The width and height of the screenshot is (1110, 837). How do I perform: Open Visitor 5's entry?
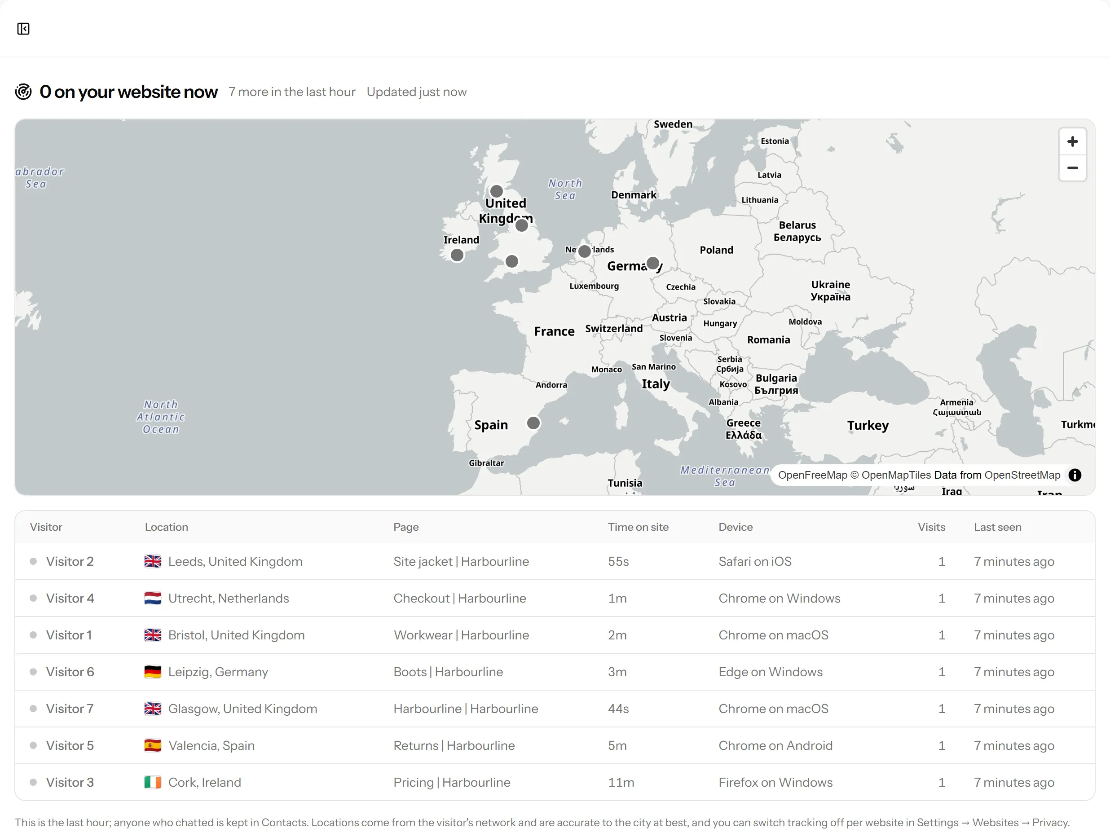tap(555, 745)
